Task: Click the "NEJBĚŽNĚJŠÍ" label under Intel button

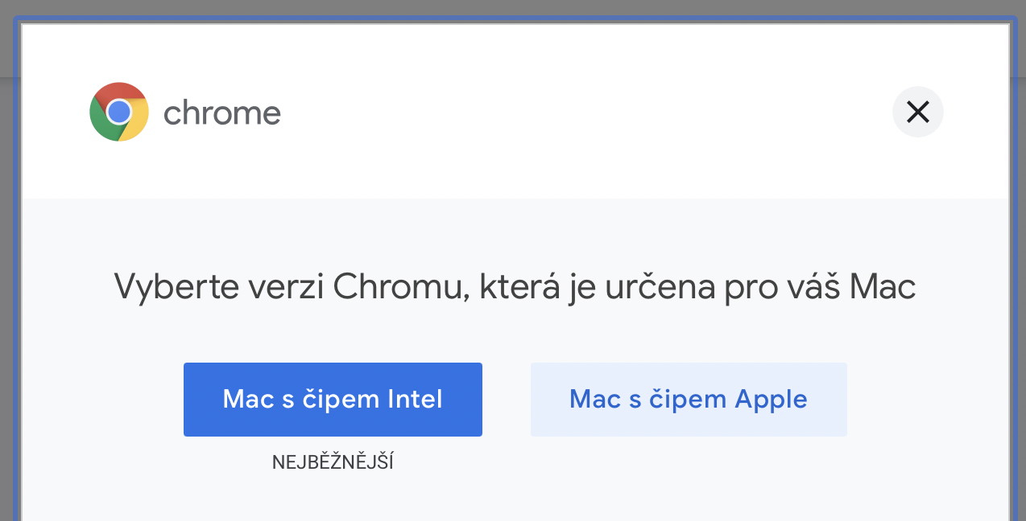Action: [x=333, y=462]
